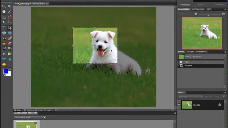Open Raccoglitore Progetto panel menu
Viewport: 228px width, 128px height.
[x=175, y=113]
